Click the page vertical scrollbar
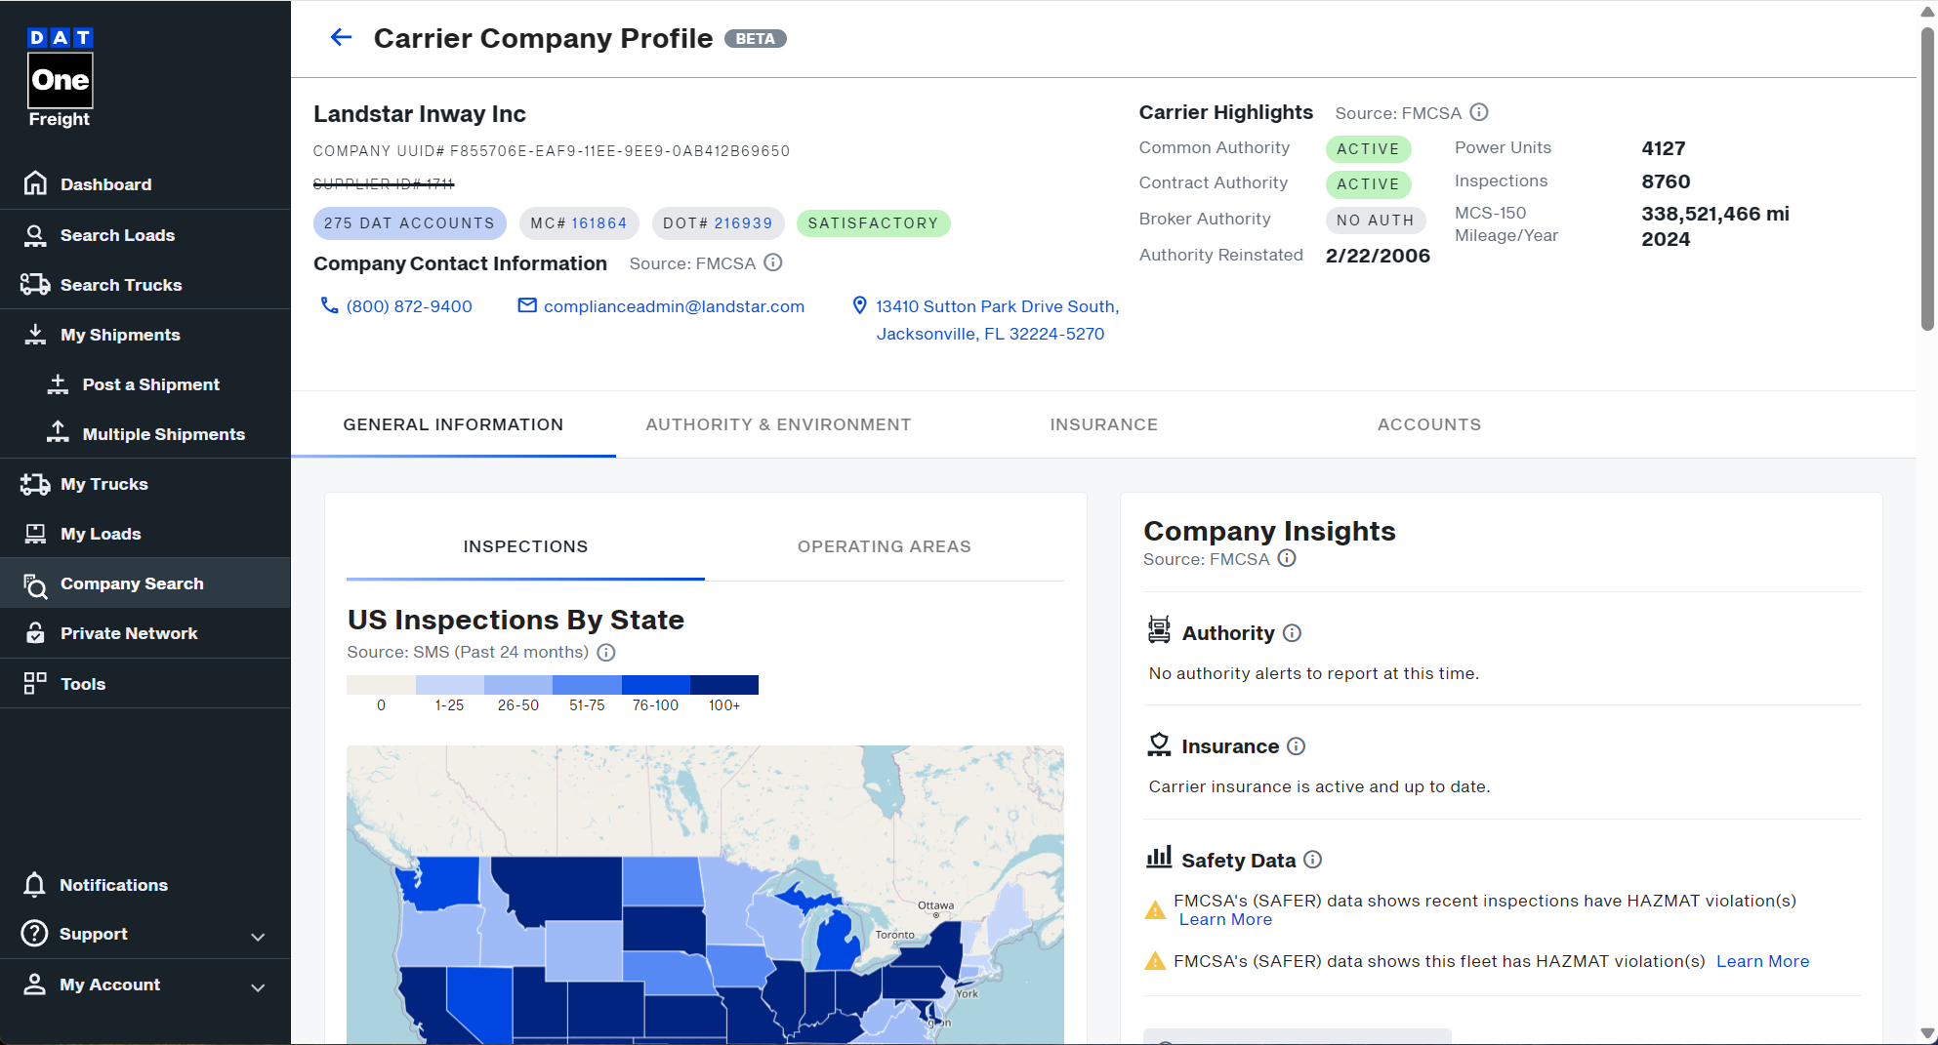This screenshot has height=1045, width=1938. click(1927, 181)
